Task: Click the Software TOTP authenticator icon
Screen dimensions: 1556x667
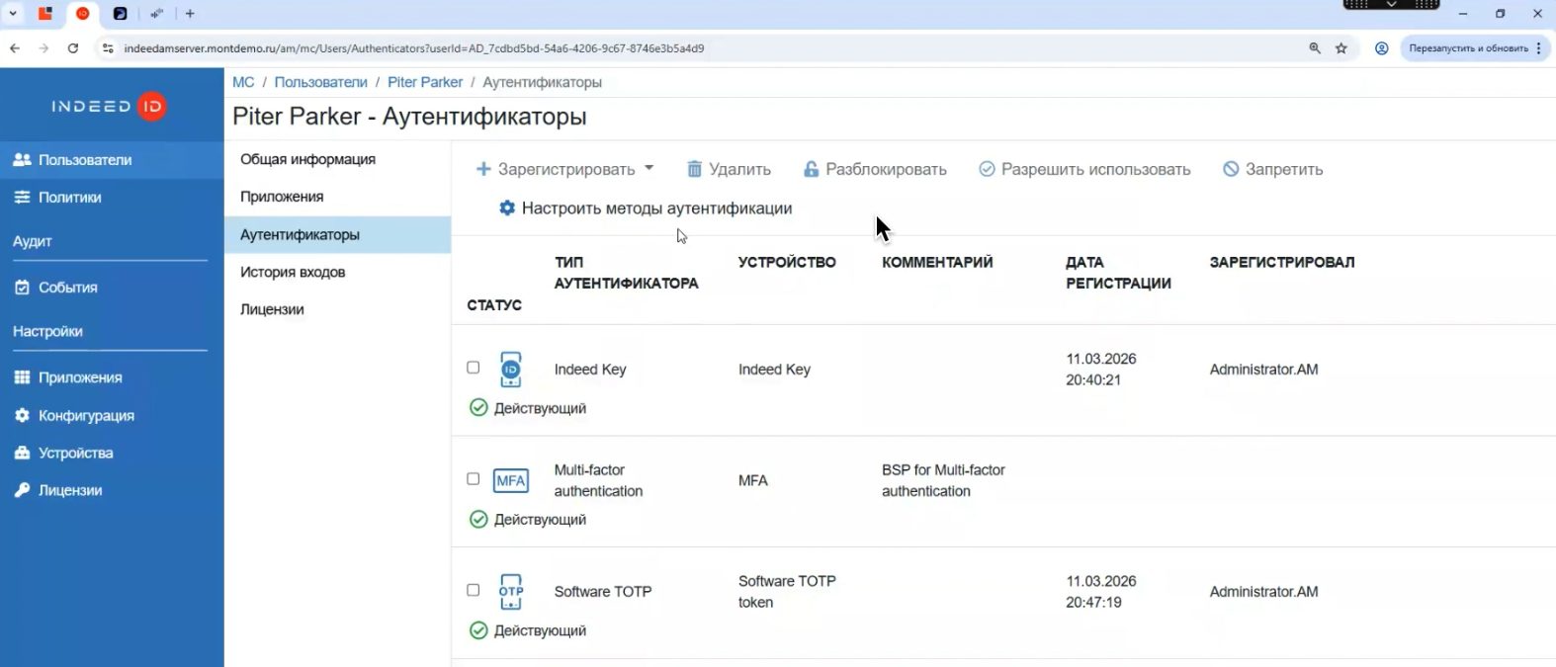Action: (x=510, y=592)
